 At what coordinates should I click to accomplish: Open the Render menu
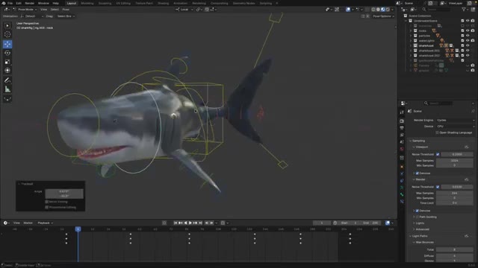pos(30,3)
